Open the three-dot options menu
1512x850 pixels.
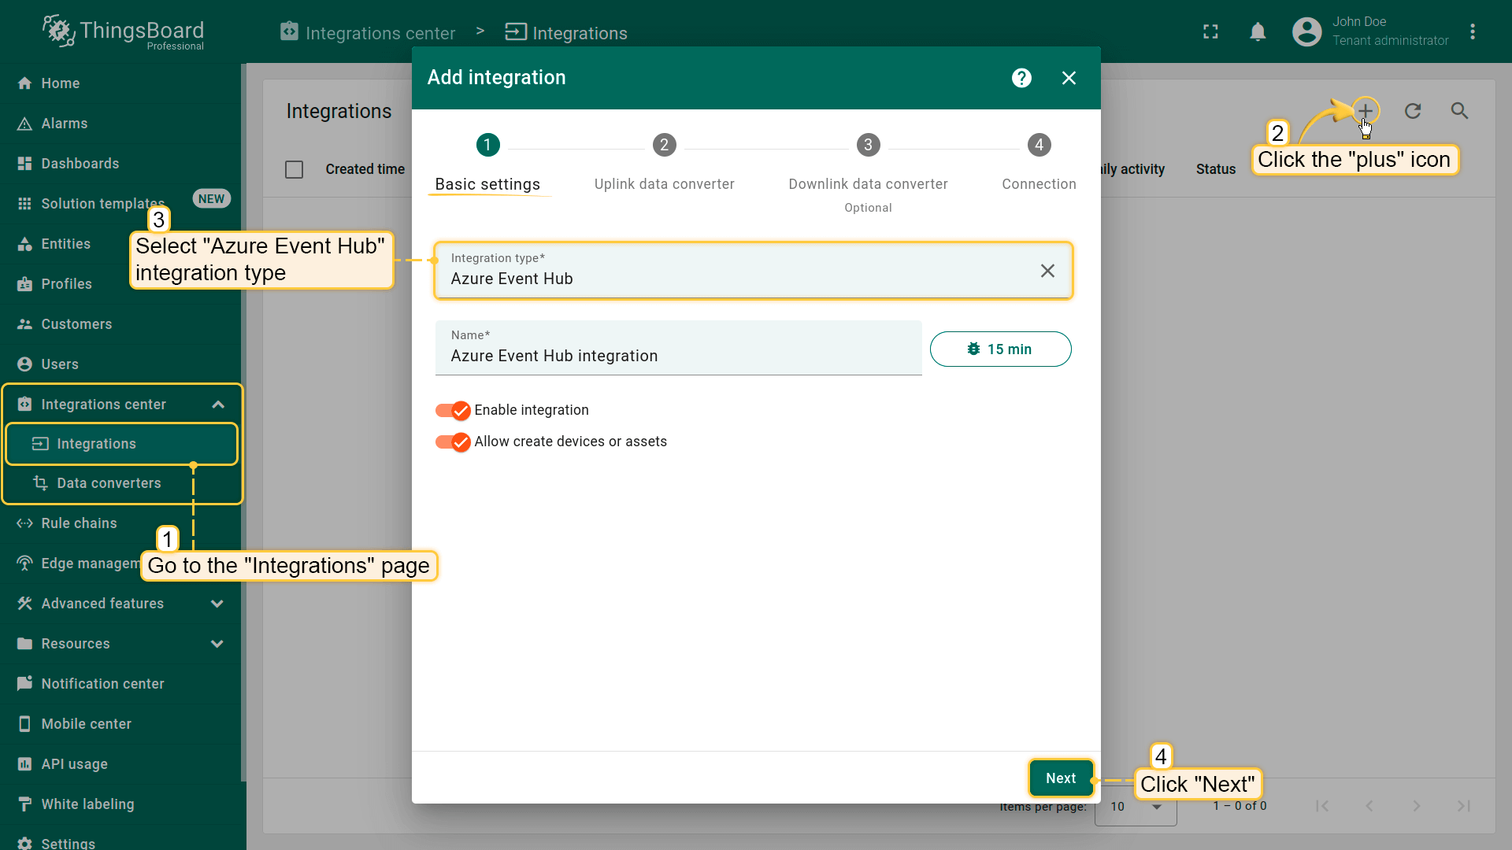pyautogui.click(x=1473, y=32)
